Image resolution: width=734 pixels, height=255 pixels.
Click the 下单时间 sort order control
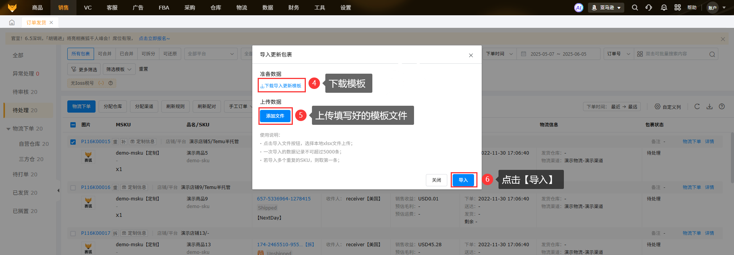[x=612, y=107]
